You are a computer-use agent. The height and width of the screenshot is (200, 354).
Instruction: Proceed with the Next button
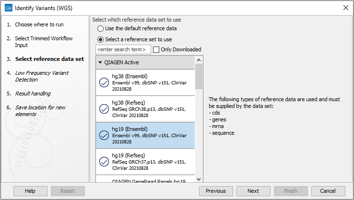(253, 191)
